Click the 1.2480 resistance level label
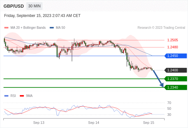 coord(172,47)
